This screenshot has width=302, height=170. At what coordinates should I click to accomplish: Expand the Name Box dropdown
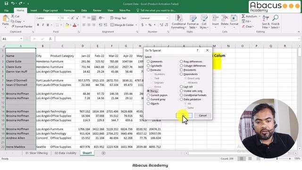pos(21,39)
